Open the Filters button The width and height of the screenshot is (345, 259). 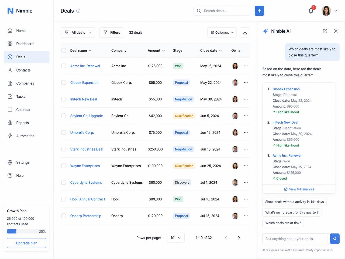coord(112,32)
